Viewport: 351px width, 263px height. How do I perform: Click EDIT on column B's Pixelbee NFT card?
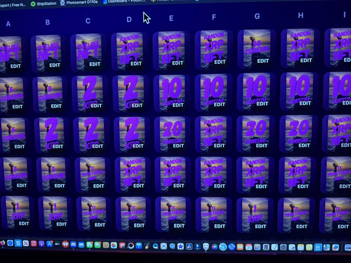pyautogui.click(x=55, y=65)
